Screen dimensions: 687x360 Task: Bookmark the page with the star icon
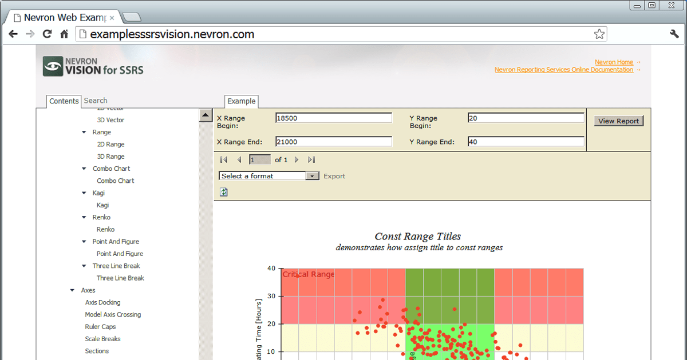pos(599,34)
